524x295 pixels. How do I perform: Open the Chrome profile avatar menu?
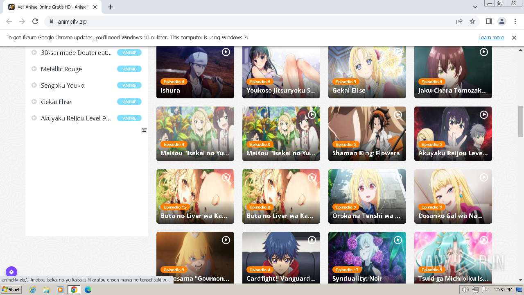(x=501, y=21)
